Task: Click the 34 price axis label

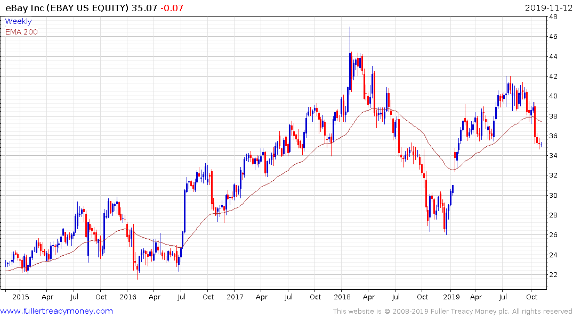Action: point(553,156)
